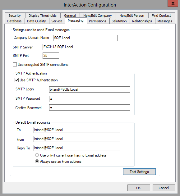Go to the General tab
The height and width of the screenshot is (196, 180).
click(x=70, y=16)
